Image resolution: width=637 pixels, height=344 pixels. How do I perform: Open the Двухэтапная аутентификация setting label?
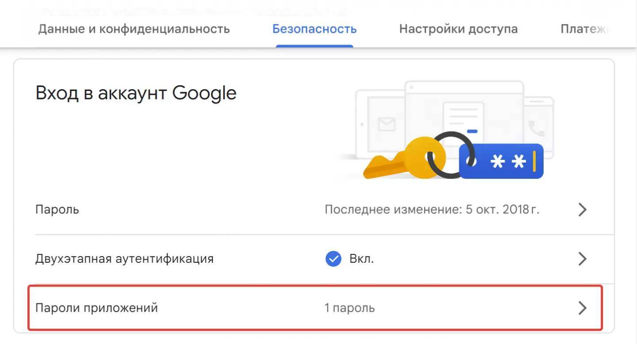[x=124, y=259]
